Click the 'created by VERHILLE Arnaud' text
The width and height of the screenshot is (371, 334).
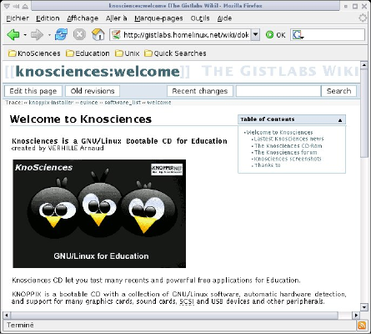[58, 148]
